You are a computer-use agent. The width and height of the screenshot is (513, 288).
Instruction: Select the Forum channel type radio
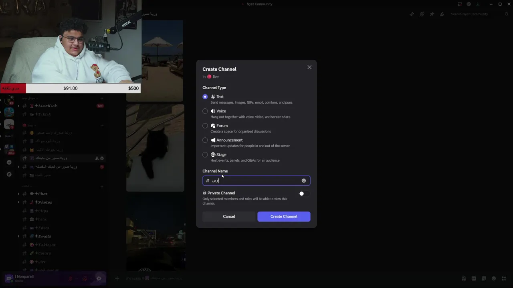tap(205, 126)
